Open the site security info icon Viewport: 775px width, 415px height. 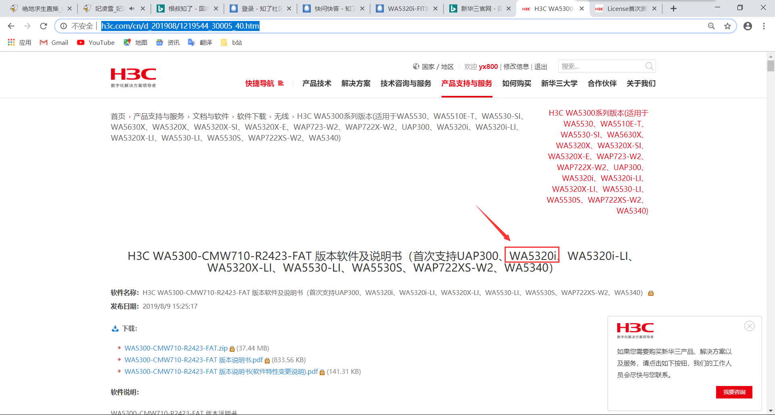(63, 26)
